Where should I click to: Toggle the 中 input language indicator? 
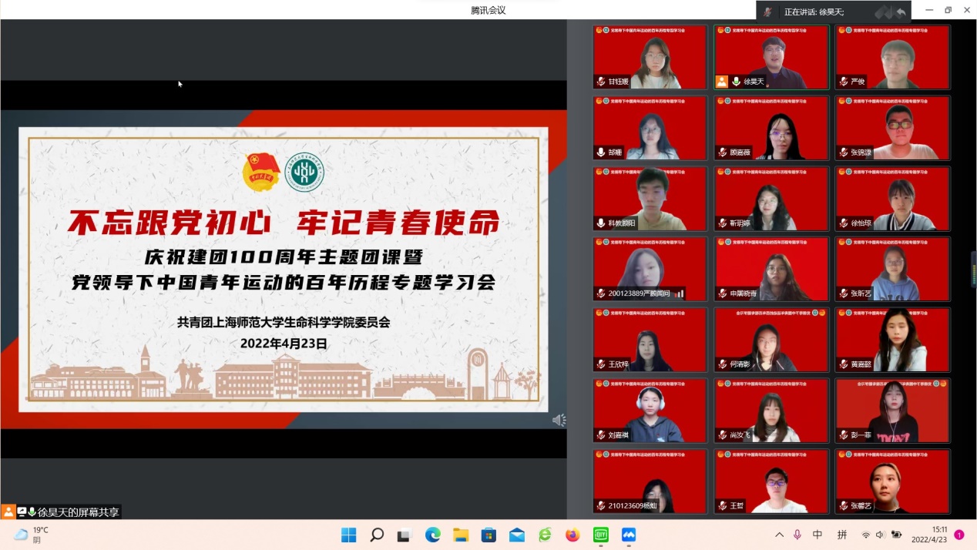pyautogui.click(x=818, y=535)
